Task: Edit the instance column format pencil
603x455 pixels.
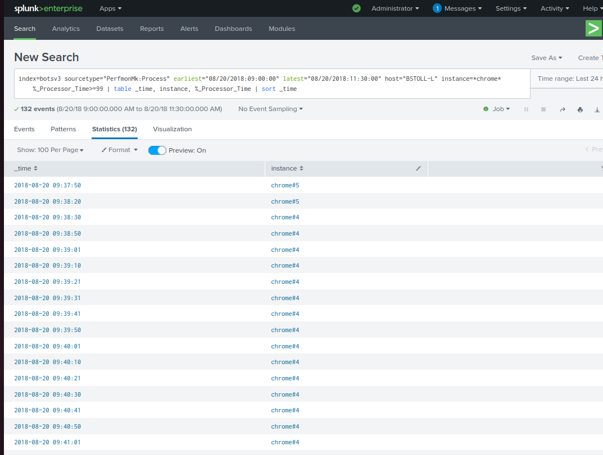Action: (x=419, y=168)
